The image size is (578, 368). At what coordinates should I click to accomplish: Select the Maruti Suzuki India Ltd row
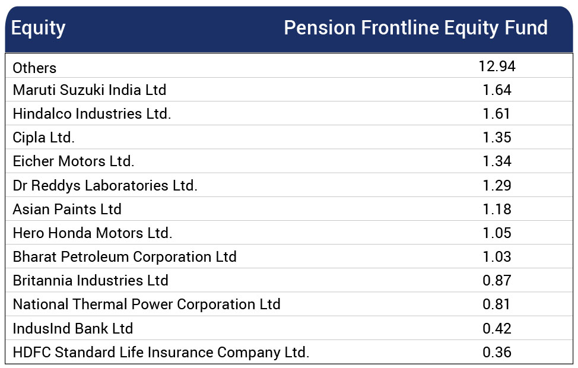coord(289,90)
